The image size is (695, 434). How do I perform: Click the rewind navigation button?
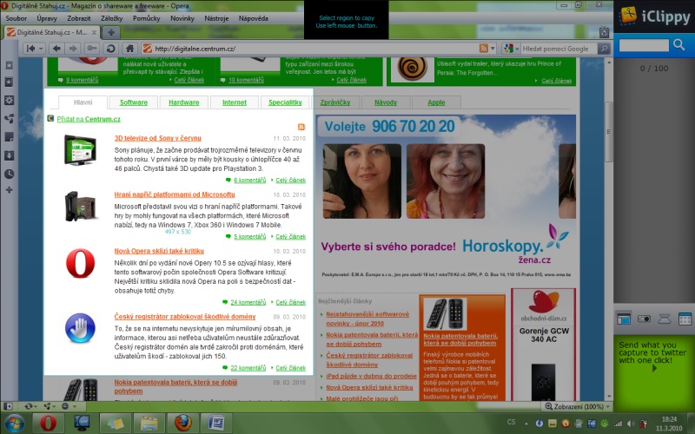pyautogui.click(x=30, y=49)
